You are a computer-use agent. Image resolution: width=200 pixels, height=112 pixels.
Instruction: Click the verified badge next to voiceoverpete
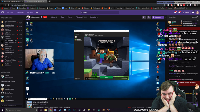click(x=42, y=17)
